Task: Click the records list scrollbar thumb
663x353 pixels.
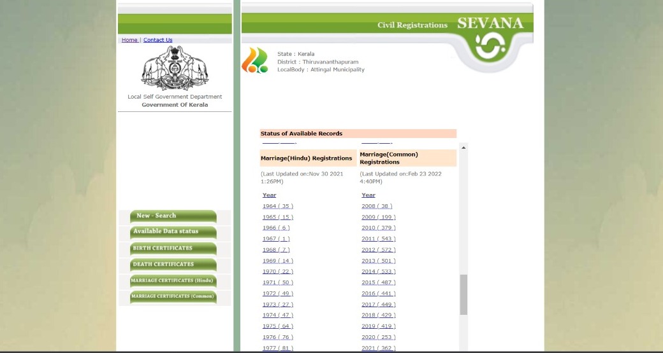Action: coord(463,294)
